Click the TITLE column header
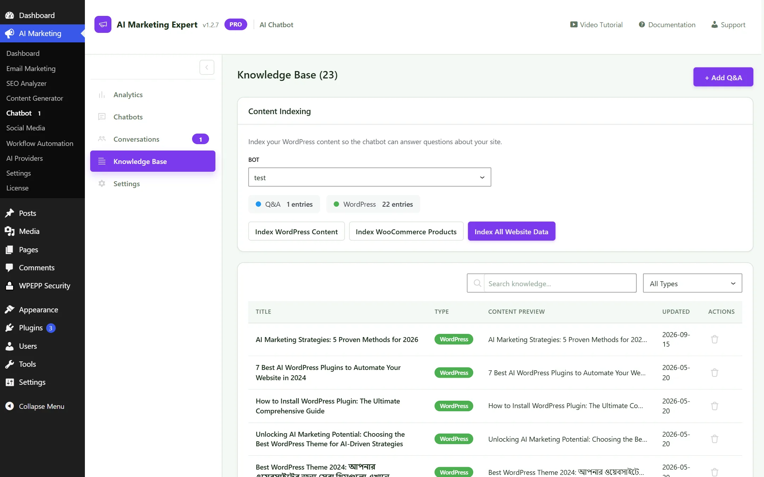Screen dimensions: 764x477 [264, 312]
